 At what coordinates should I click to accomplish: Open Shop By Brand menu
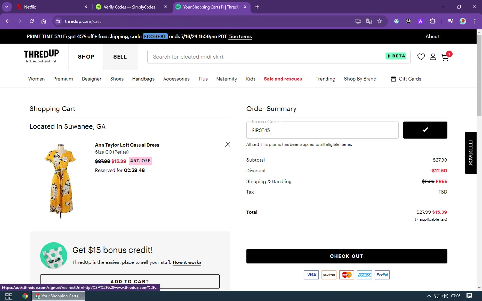click(x=360, y=79)
